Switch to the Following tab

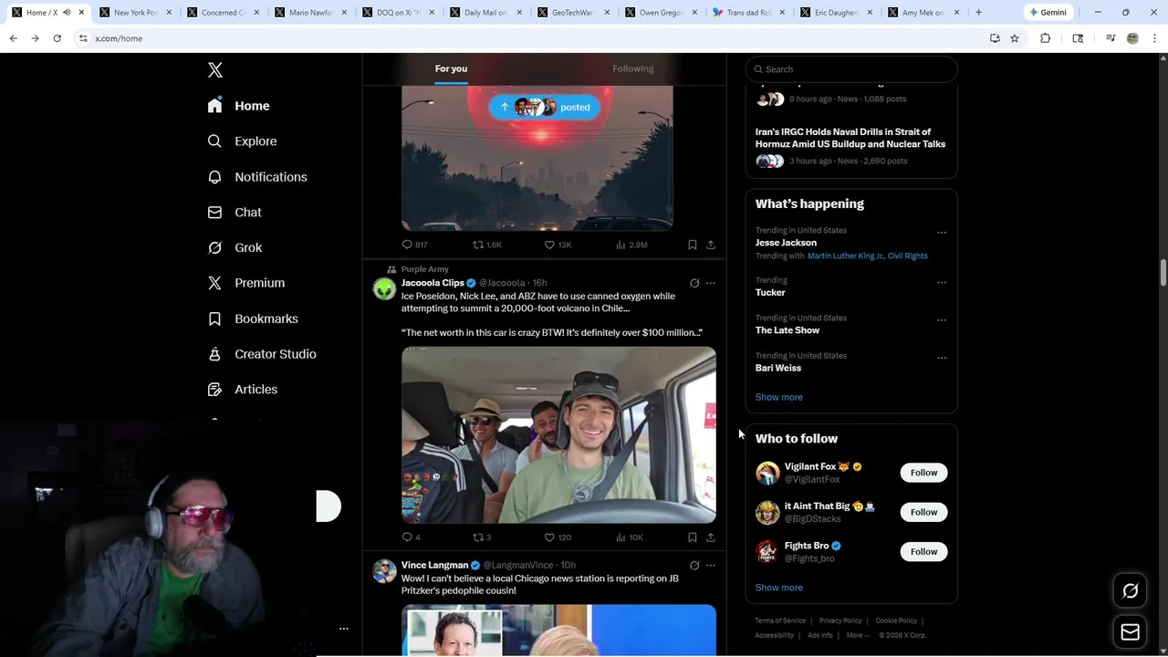point(632,68)
